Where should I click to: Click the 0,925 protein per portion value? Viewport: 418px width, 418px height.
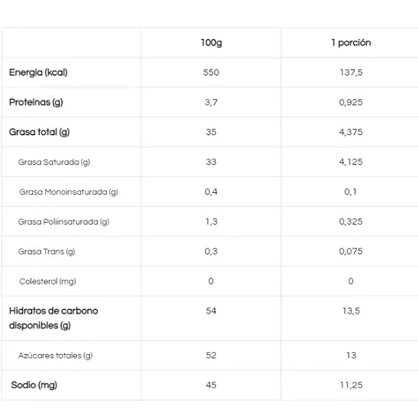351,102
